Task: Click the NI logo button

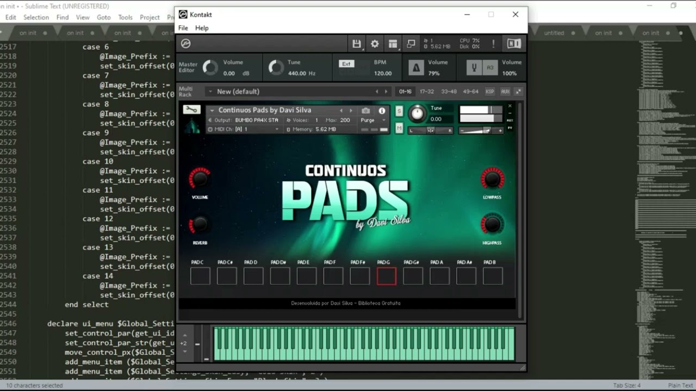Action: (x=514, y=44)
